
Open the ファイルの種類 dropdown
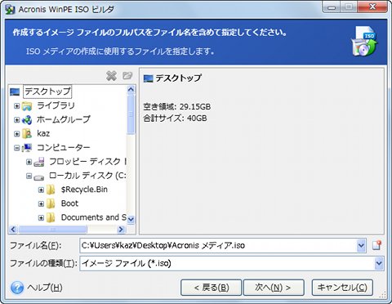tap(379, 263)
